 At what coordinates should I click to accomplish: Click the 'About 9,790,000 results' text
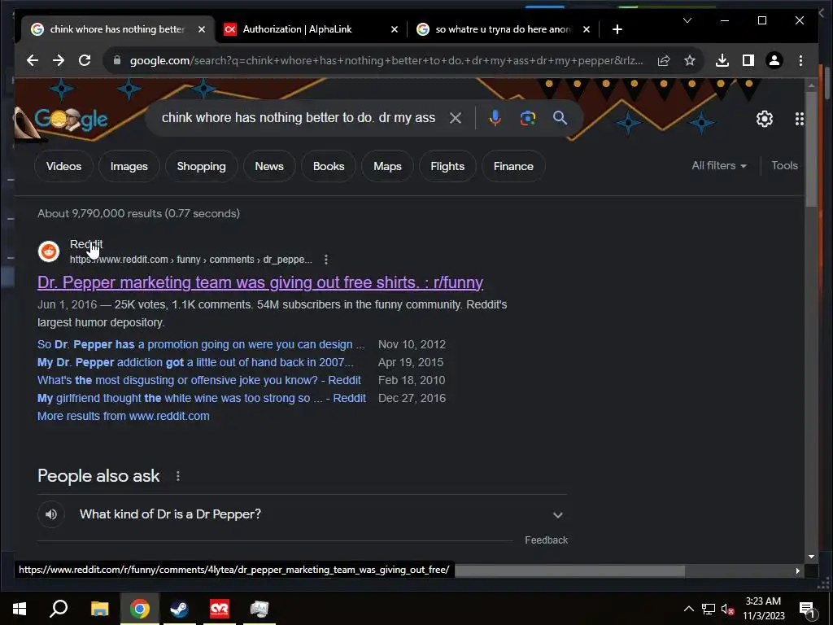(x=138, y=214)
